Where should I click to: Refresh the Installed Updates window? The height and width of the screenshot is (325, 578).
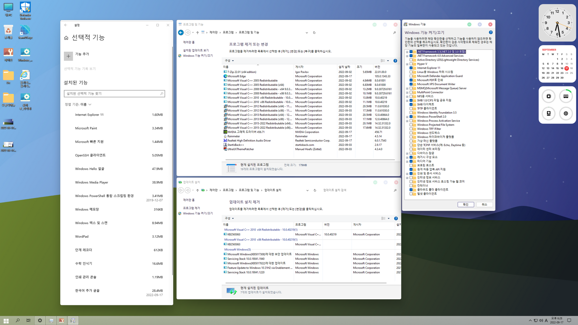(x=315, y=190)
